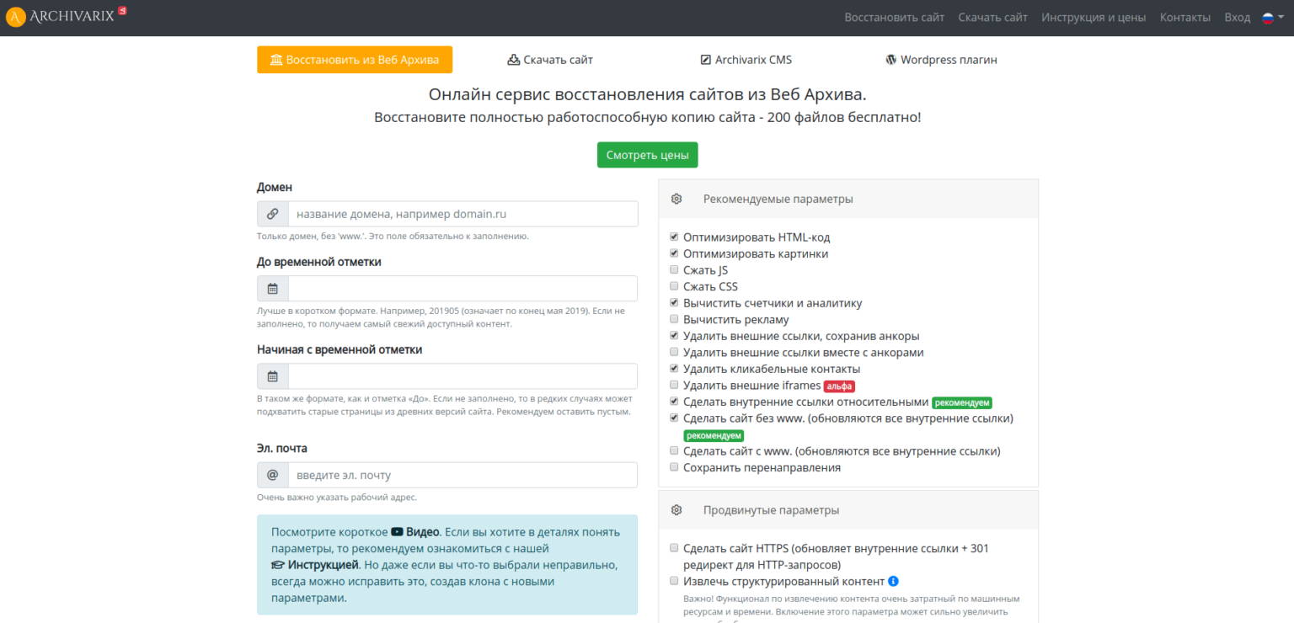Click the small red badge next to the Archivarix logo
Viewport: 1294px width, 623px height.
(122, 11)
